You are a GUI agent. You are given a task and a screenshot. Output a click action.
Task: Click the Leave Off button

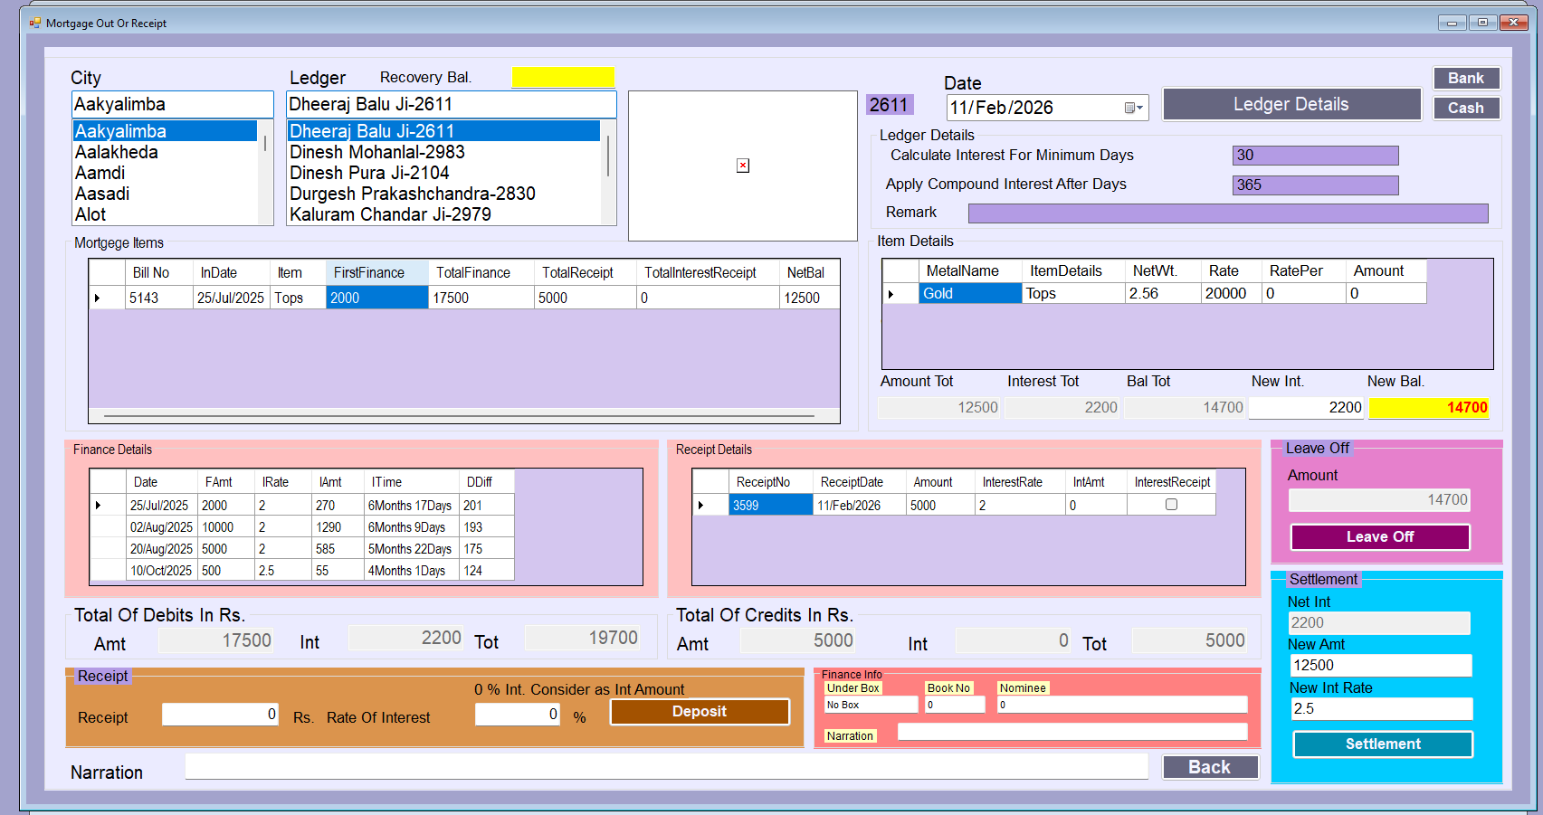point(1380,536)
